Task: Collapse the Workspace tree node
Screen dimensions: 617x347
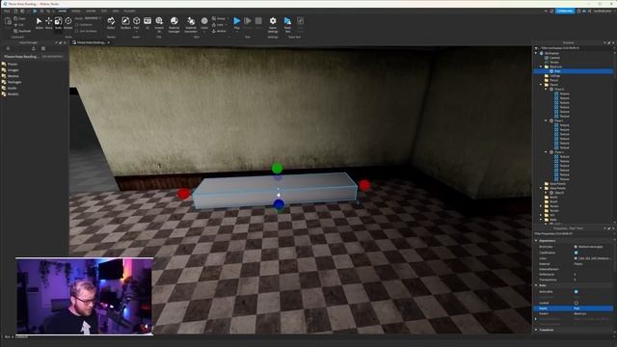Action: (x=536, y=53)
